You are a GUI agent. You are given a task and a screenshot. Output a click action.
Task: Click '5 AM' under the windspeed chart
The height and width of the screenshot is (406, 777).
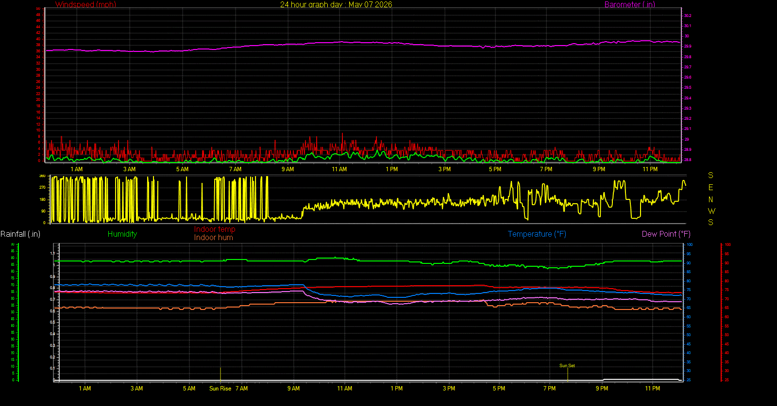click(182, 169)
